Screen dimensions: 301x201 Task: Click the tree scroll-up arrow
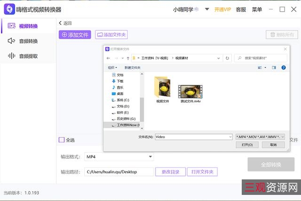[x=142, y=74]
